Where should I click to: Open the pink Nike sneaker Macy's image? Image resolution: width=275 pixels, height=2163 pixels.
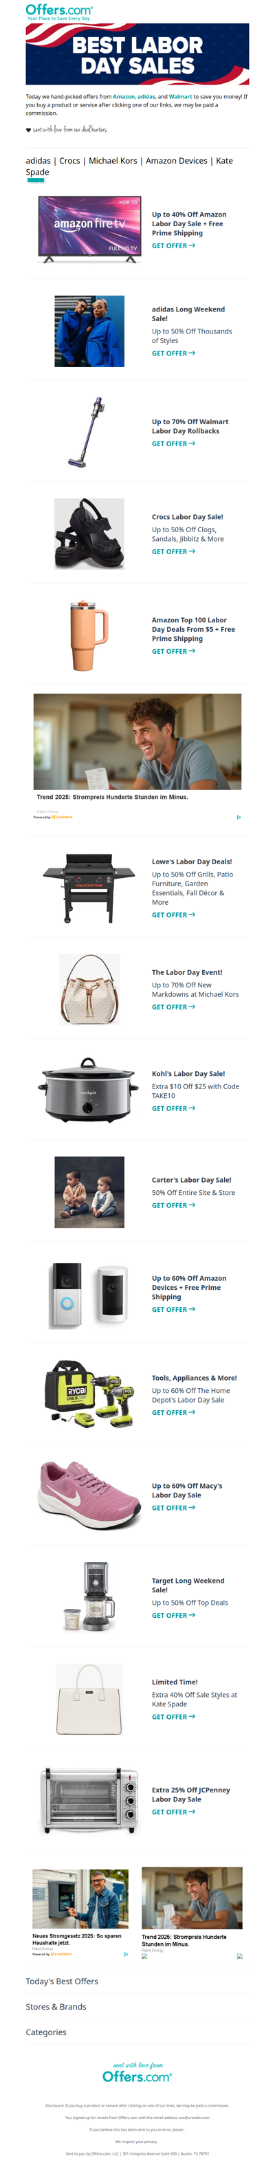click(89, 1494)
